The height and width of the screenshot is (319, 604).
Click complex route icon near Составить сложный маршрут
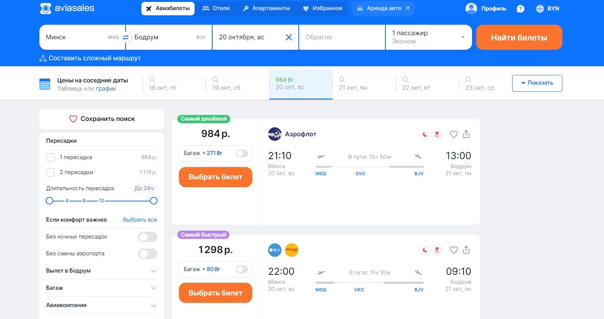coord(43,58)
